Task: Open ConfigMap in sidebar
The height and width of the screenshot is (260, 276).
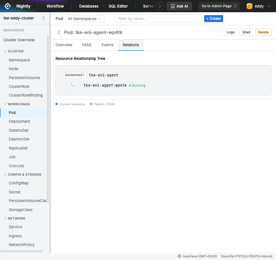Action: tap(18, 183)
